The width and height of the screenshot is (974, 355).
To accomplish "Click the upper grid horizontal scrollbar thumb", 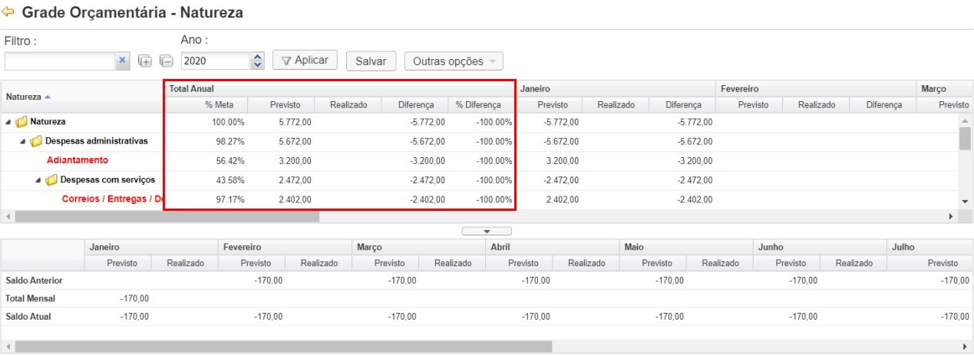I will pos(167,217).
